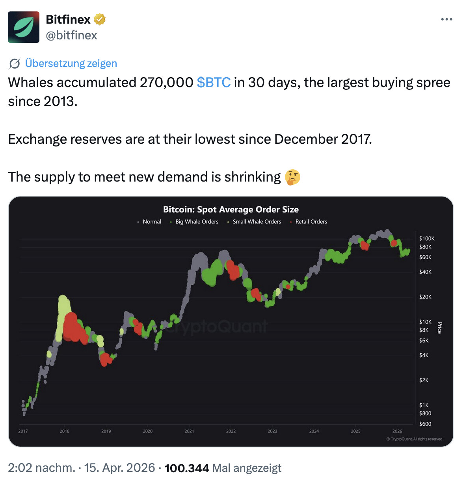Viewport: 465px width, 486px height.
Task: Click the chart title Bitcoin: Spot Average Order Size
Action: coord(231,210)
